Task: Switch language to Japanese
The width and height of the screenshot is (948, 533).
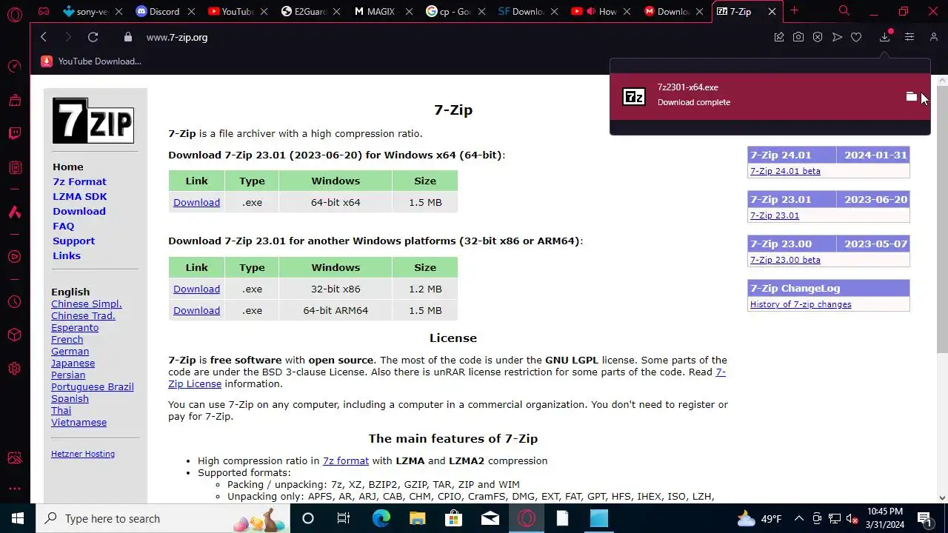Action: click(73, 363)
